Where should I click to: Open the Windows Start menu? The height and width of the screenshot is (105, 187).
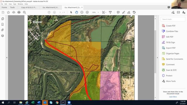(x=3, y=102)
